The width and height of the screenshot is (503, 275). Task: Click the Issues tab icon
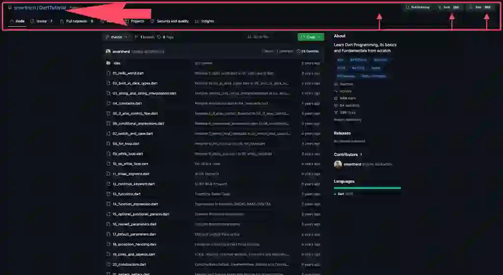(32, 21)
